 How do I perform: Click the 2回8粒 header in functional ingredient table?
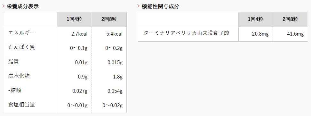click(x=290, y=19)
